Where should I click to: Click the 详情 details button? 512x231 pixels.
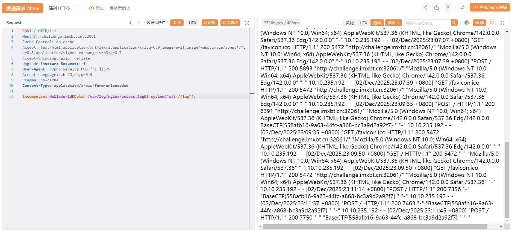coord(479,23)
